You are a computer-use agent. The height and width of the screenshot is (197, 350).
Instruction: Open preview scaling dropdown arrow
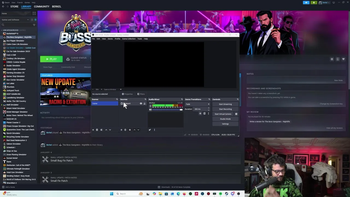pos(121,89)
